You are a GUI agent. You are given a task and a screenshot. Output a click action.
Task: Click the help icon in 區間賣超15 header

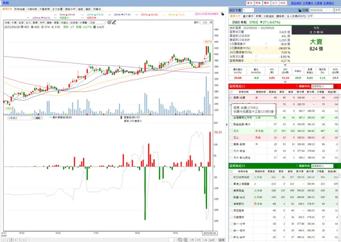tap(297, 166)
